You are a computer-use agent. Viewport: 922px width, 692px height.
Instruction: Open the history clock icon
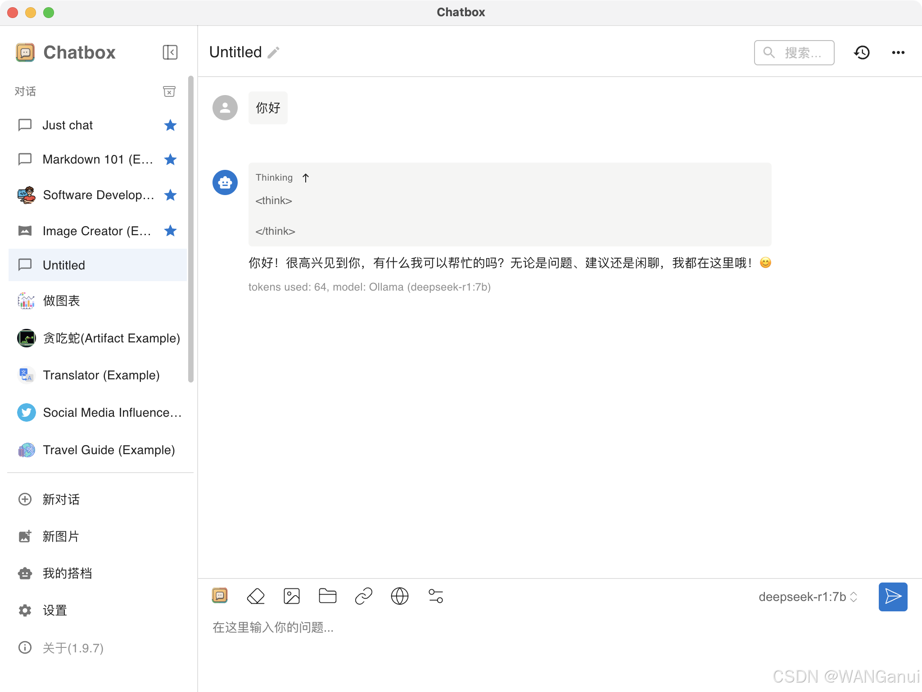tap(862, 53)
